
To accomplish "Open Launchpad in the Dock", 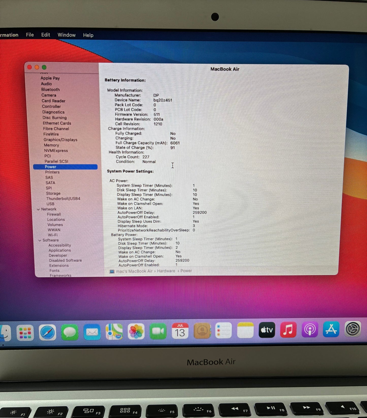I will point(25,333).
